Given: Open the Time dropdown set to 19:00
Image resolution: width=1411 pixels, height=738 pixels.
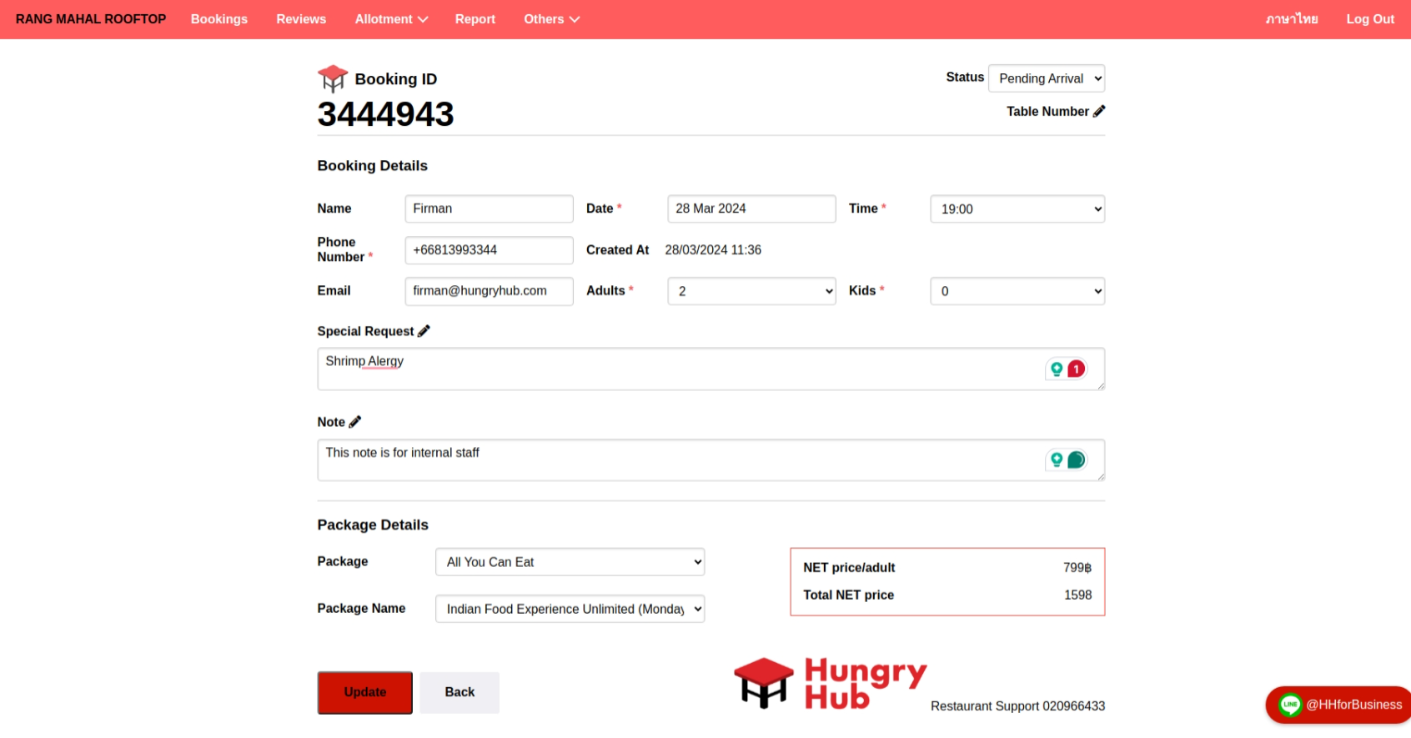Looking at the screenshot, I should (1017, 209).
